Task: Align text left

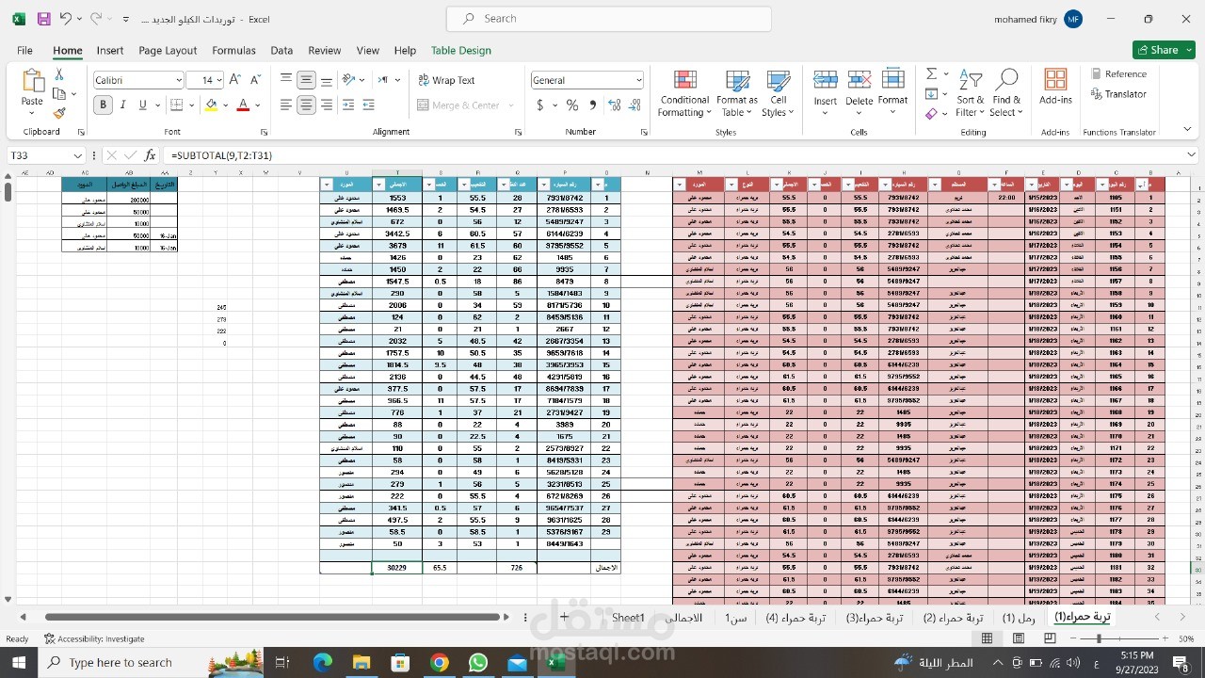Action: point(286,105)
